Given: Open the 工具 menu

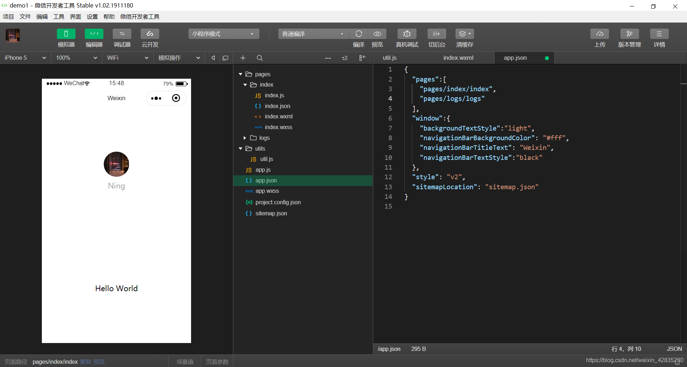Looking at the screenshot, I should coord(59,17).
